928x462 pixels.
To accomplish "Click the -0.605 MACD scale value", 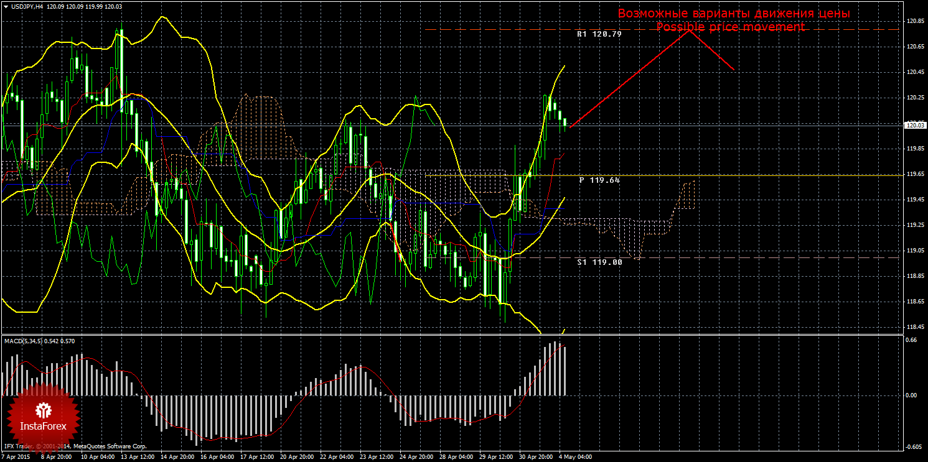I will (x=913, y=447).
